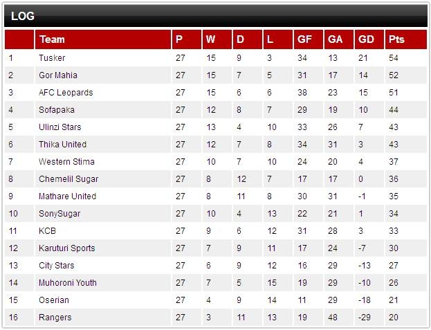Image resolution: width=431 pixels, height=330 pixels.
Task: Open the KCB team entry
Action: [47, 231]
